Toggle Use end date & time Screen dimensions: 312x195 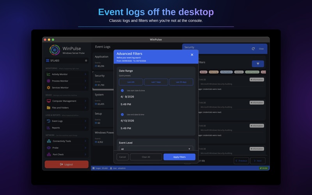122,115
